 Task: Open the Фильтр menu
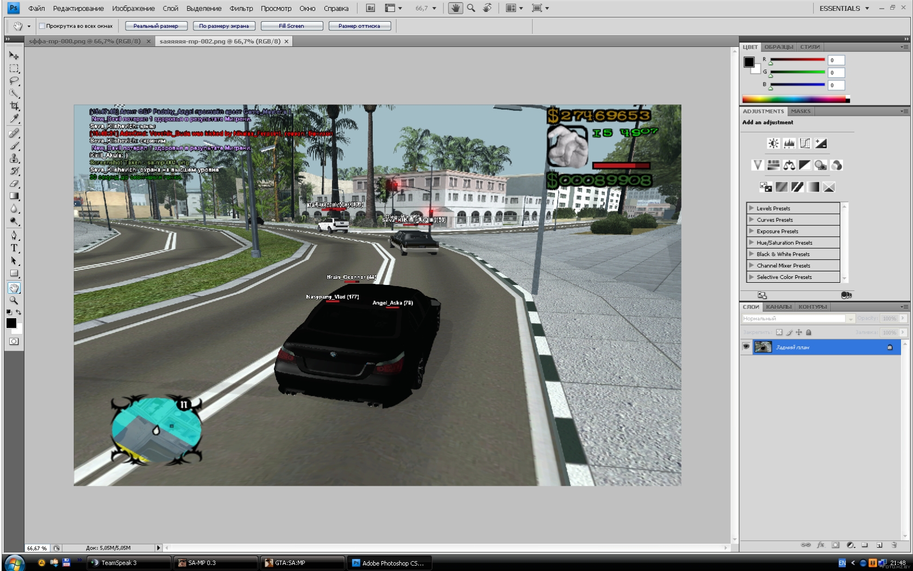point(241,8)
